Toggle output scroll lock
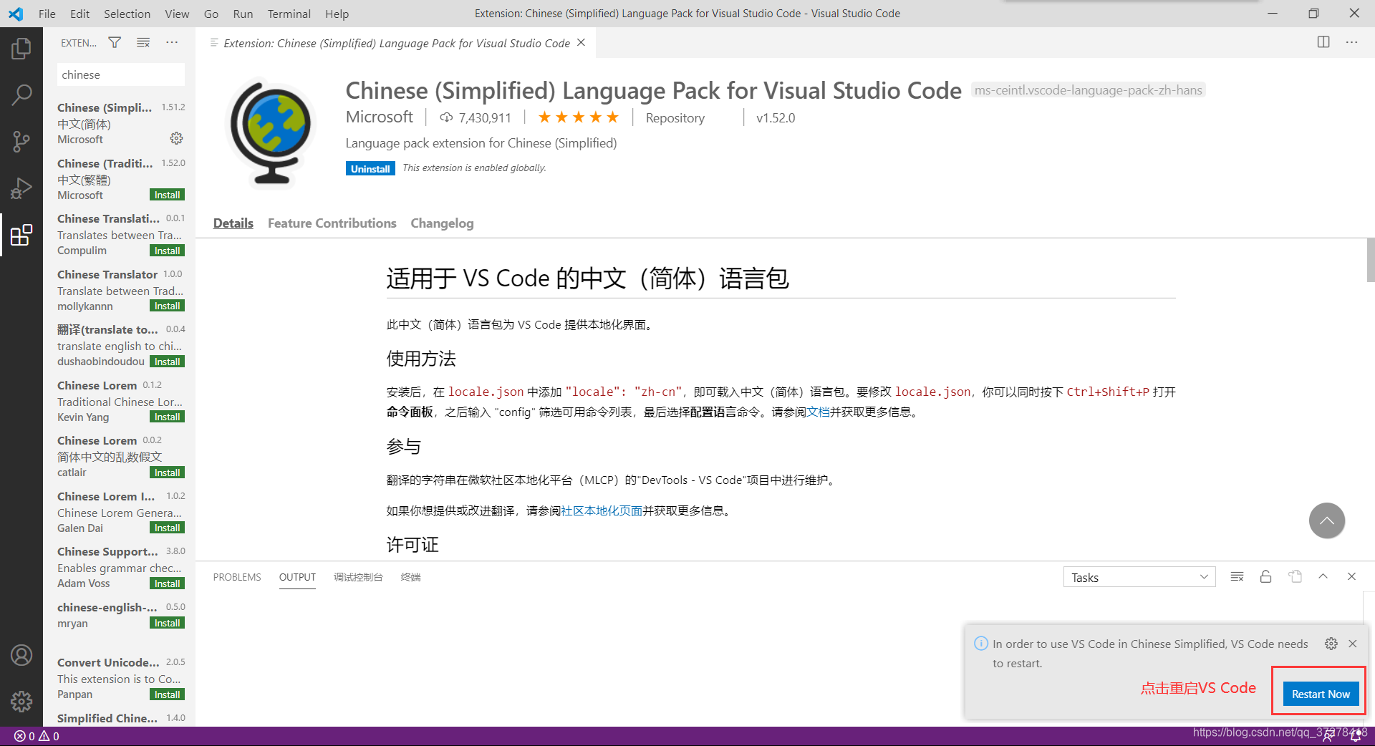 coord(1265,577)
